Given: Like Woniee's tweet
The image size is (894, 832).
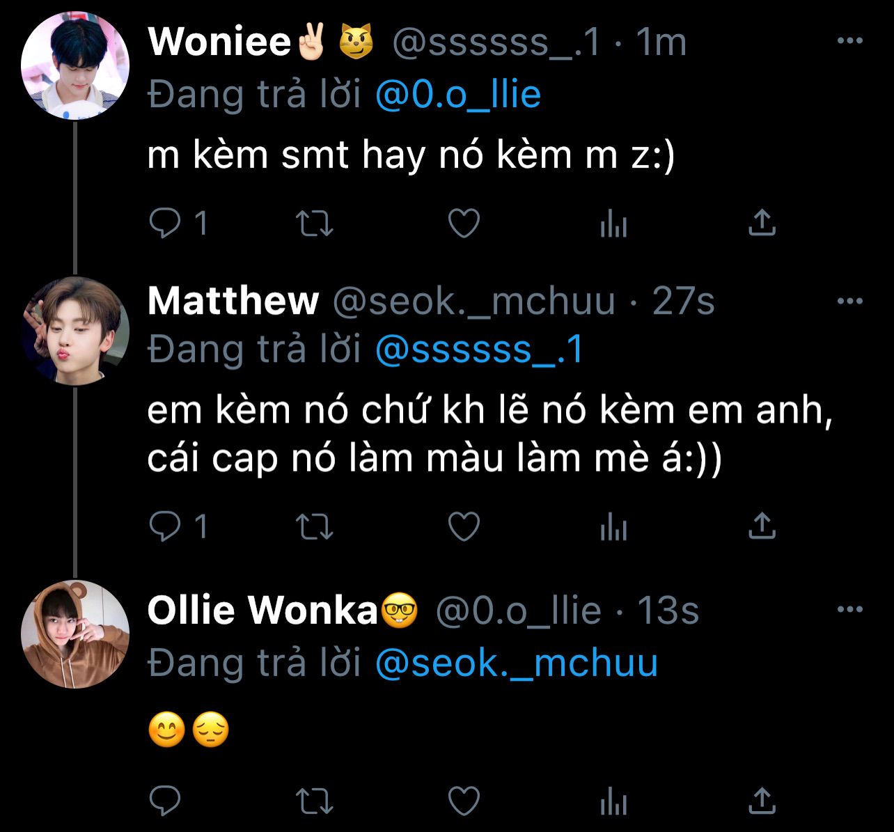Looking at the screenshot, I should click(464, 223).
